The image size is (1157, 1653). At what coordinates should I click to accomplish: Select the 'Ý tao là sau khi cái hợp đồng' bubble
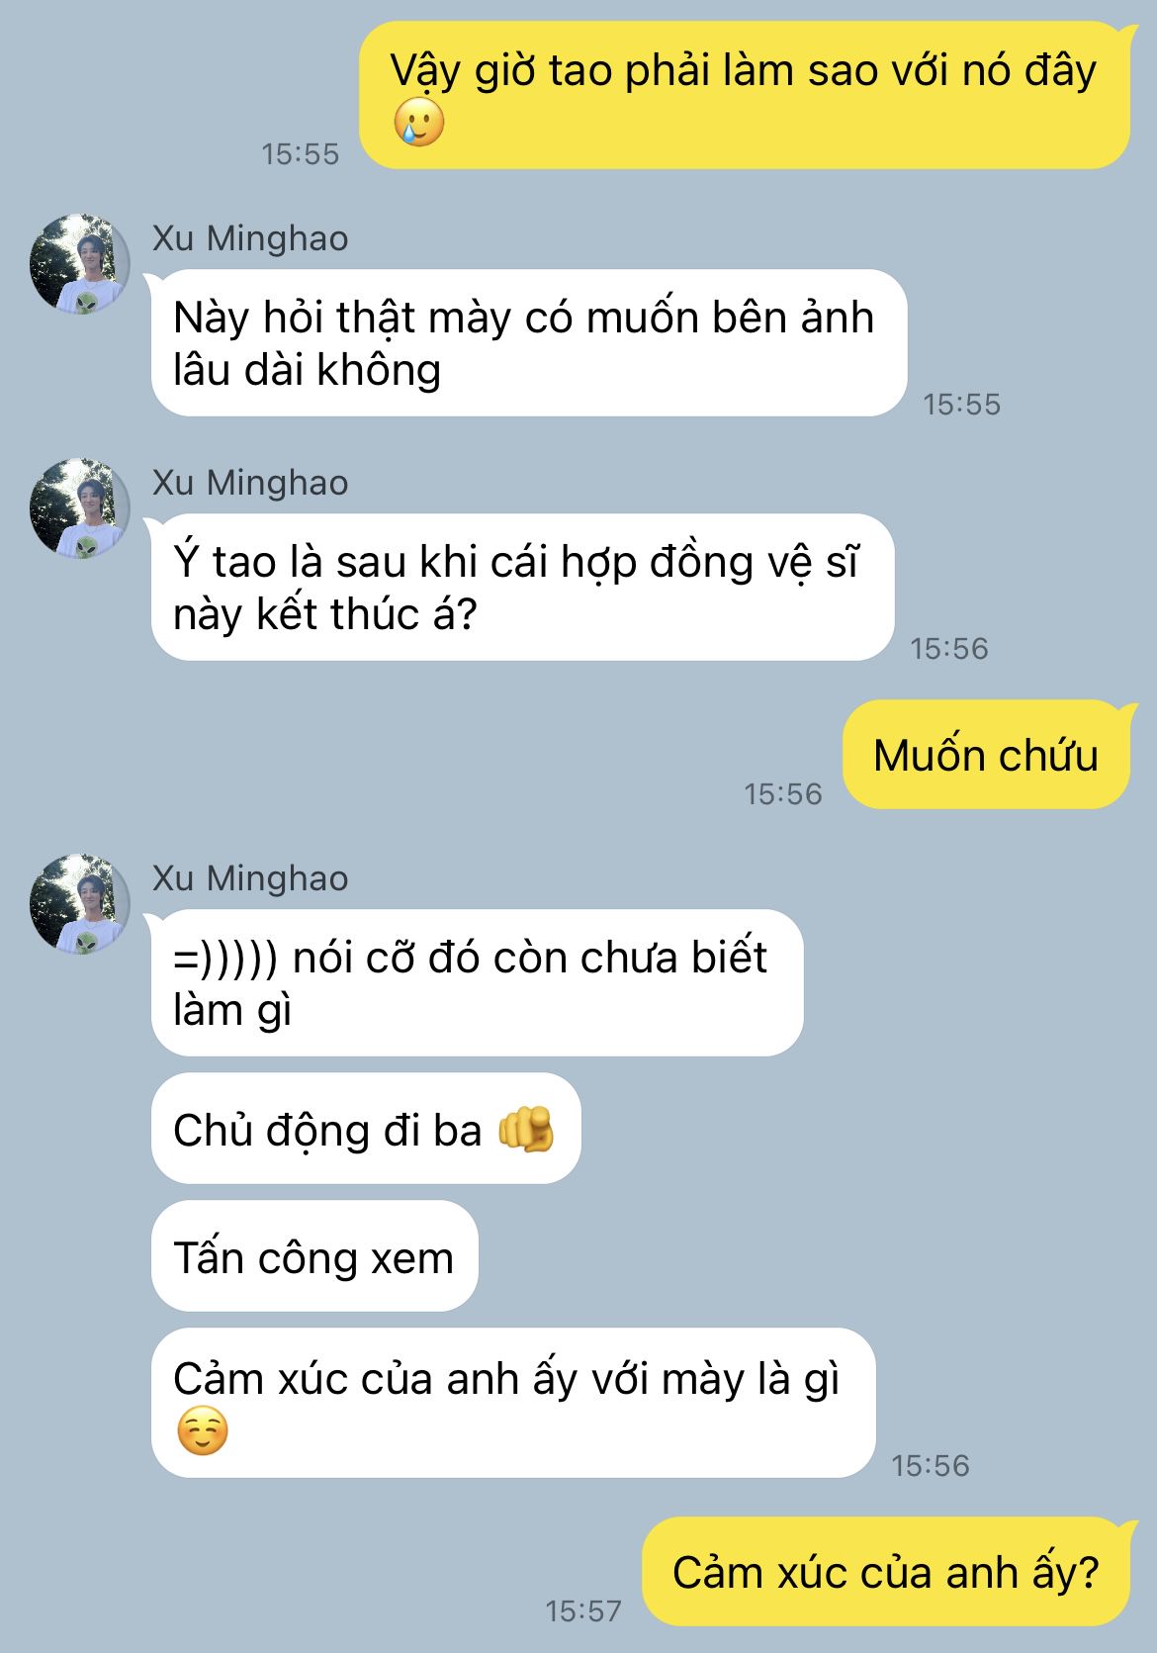click(522, 587)
